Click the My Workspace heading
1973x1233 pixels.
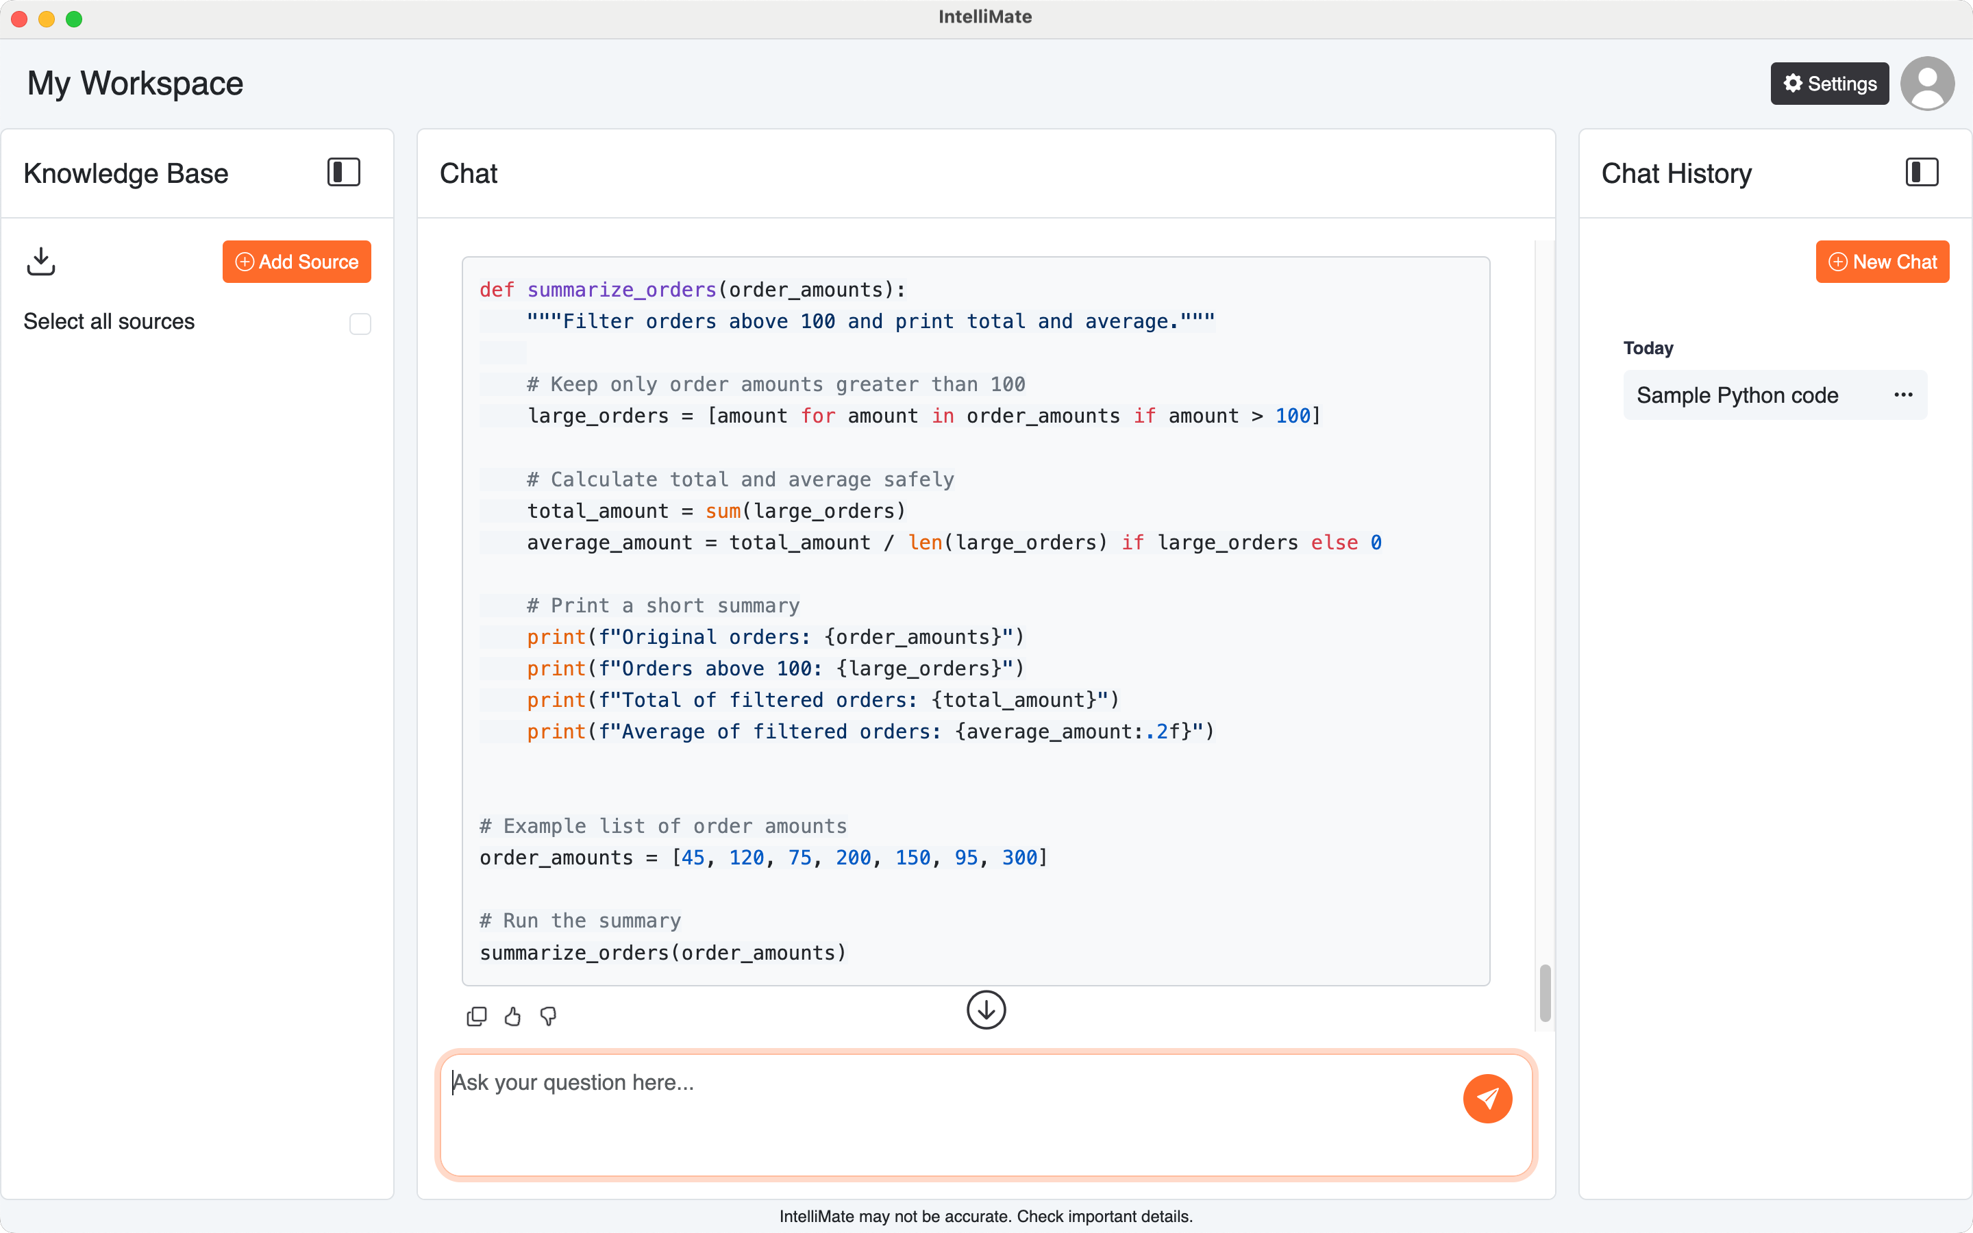pyautogui.click(x=134, y=82)
